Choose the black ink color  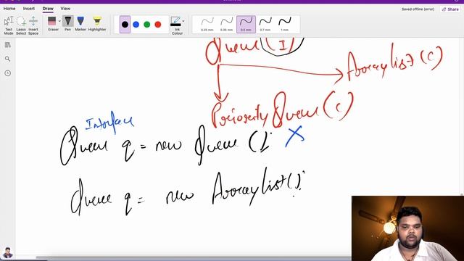(125, 25)
